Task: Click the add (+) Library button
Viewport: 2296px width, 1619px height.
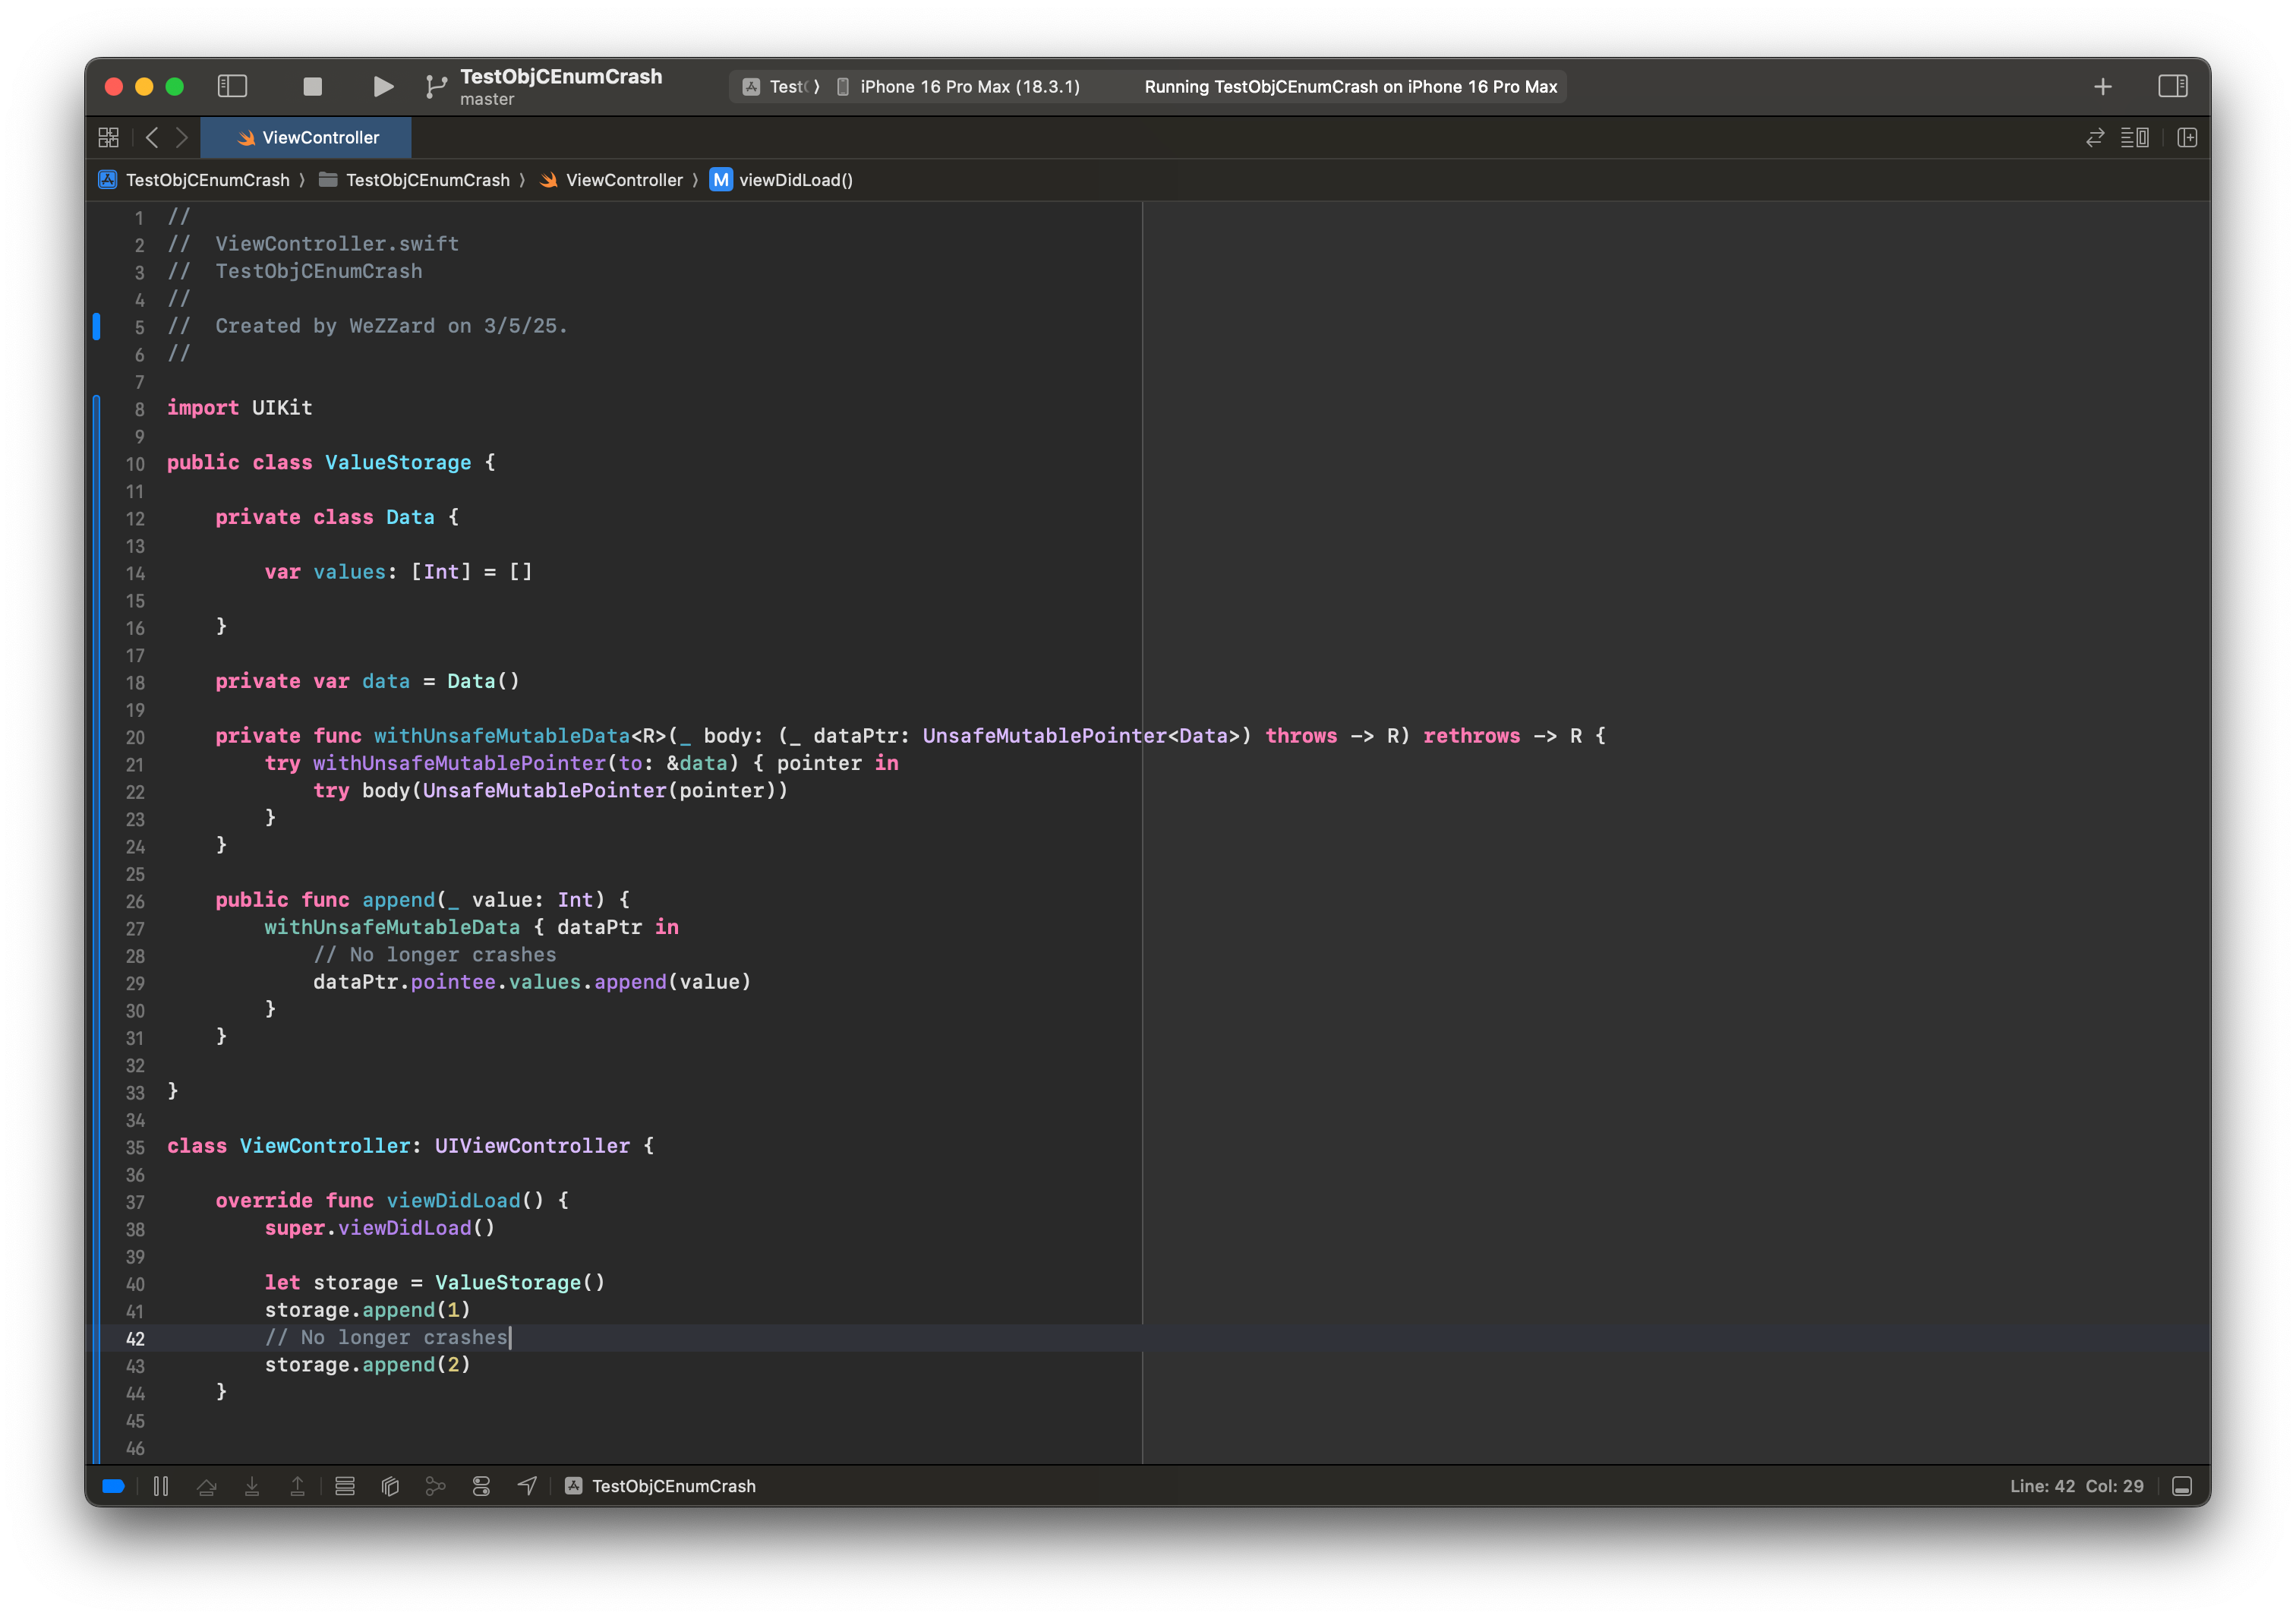Action: pos(2102,87)
